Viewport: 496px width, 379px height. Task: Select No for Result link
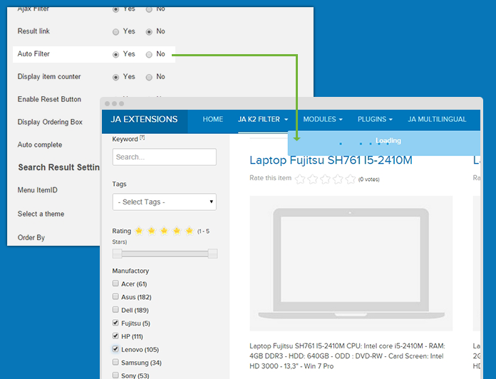click(x=149, y=32)
